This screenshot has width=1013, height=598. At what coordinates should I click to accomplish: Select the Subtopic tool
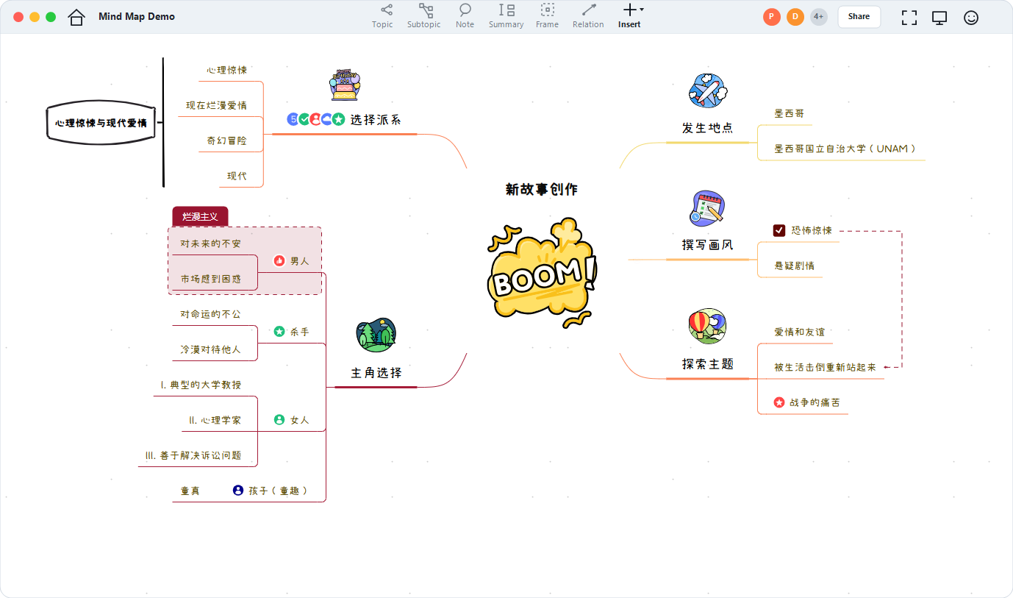(x=424, y=16)
